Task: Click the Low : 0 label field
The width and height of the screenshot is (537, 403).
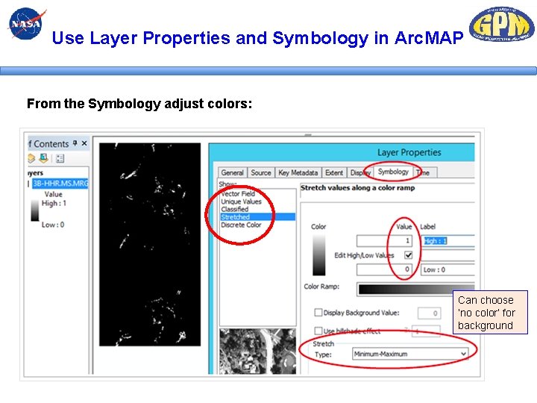Action: click(x=448, y=269)
